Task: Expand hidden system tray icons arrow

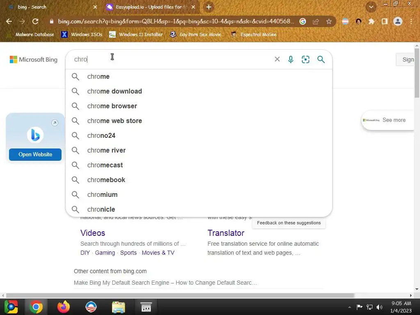Action: click(x=349, y=307)
